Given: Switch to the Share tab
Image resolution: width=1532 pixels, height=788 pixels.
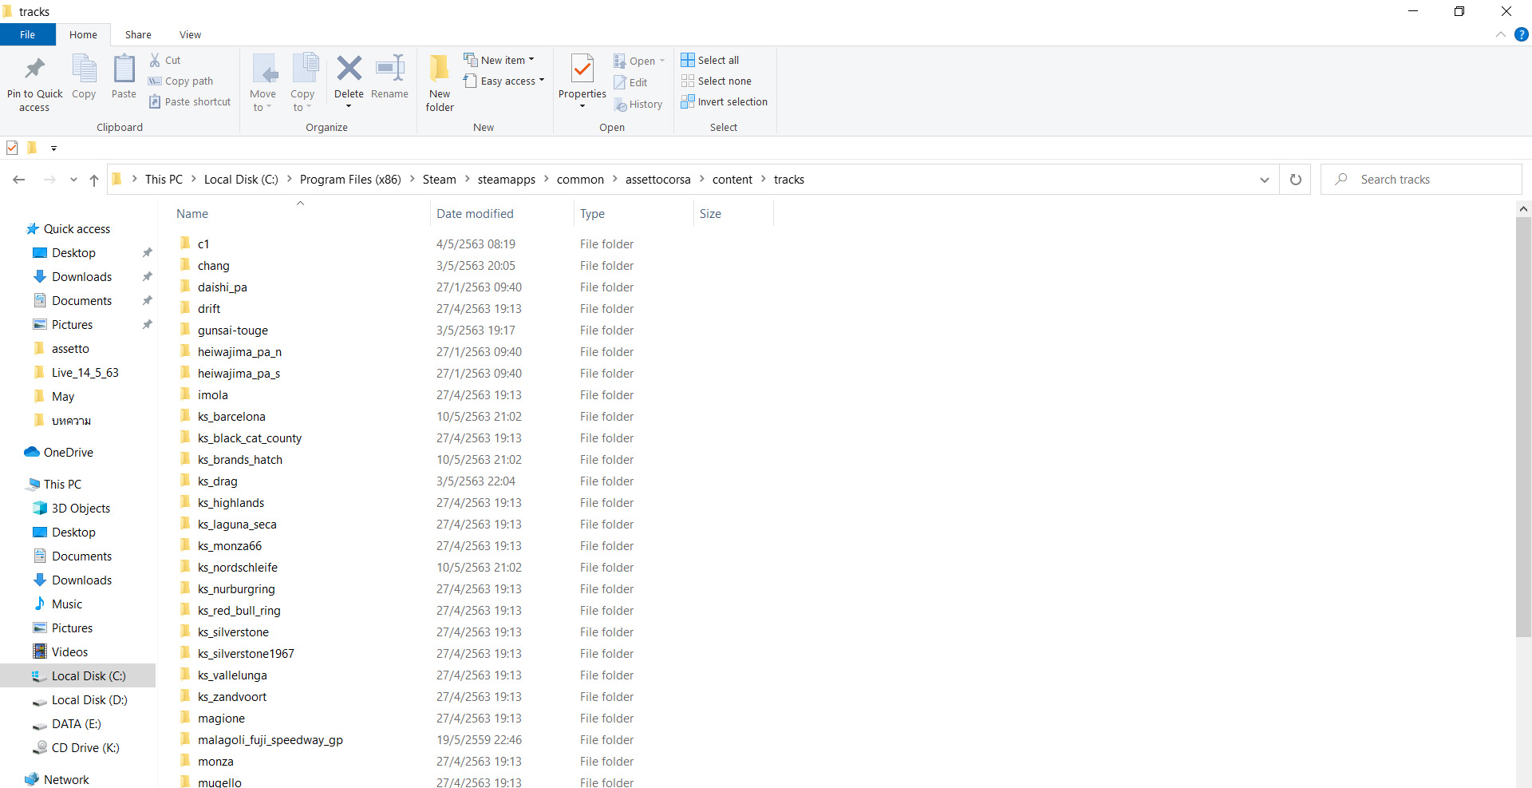Looking at the screenshot, I should [x=138, y=34].
